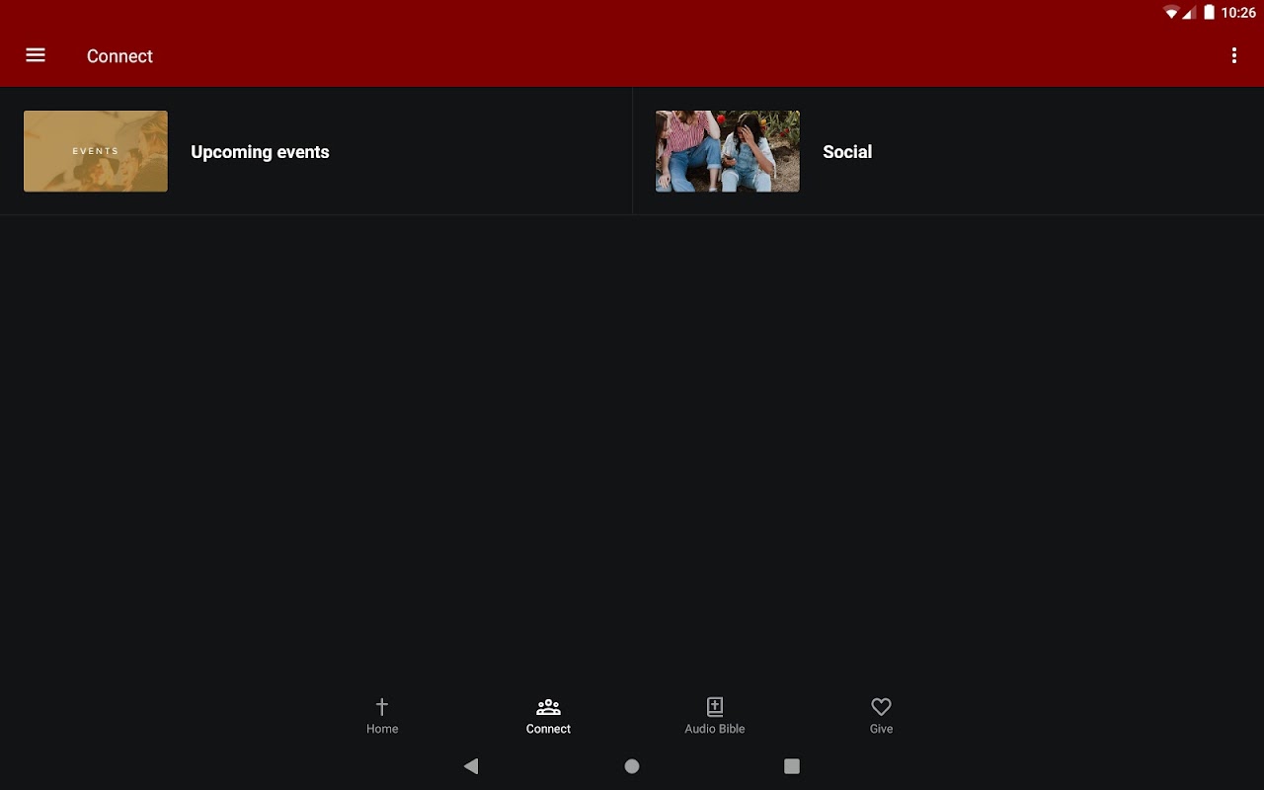The height and width of the screenshot is (790, 1264).
Task: Click the Connect title in header
Action: pos(119,56)
